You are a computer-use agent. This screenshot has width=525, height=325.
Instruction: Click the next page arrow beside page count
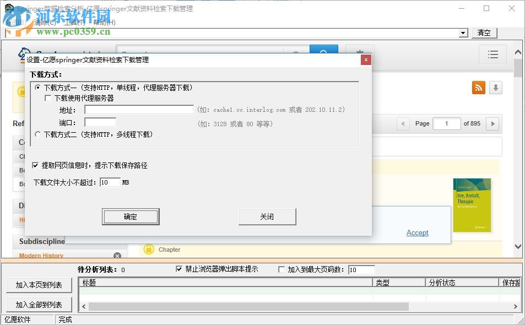tap(492, 123)
